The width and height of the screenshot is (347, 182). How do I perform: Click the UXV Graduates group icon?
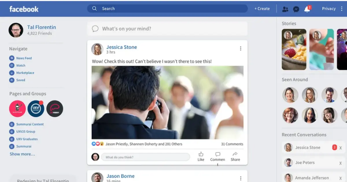tap(12, 139)
